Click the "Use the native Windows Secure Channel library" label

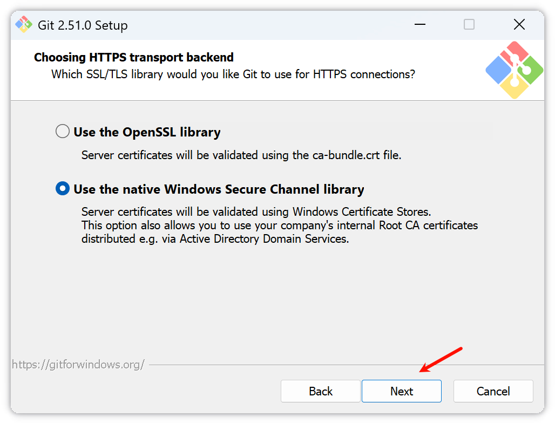pyautogui.click(x=219, y=189)
